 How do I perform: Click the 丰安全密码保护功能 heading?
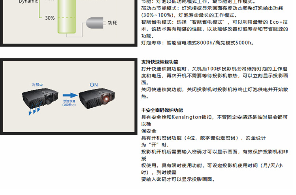click(162, 110)
